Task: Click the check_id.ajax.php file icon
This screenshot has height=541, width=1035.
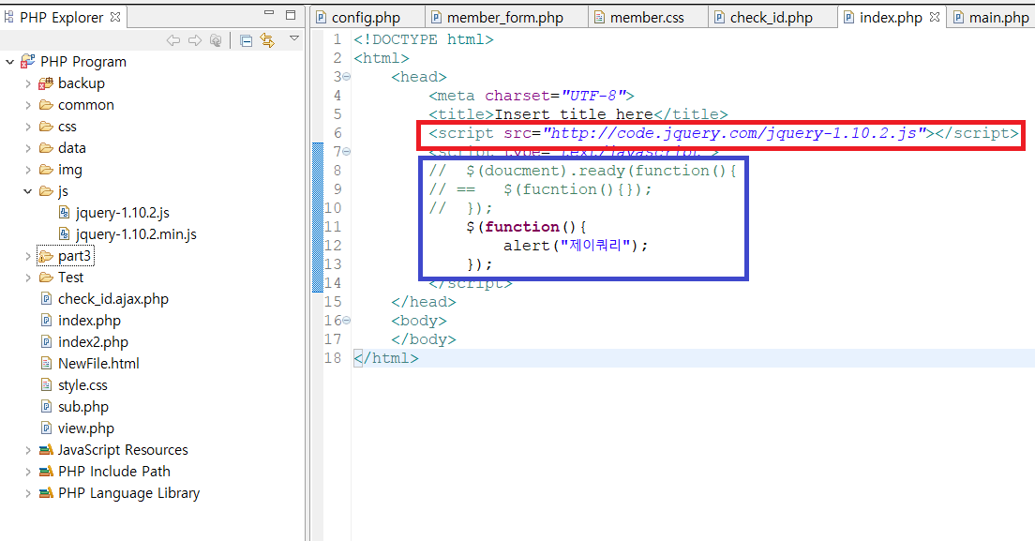Action: pos(46,299)
